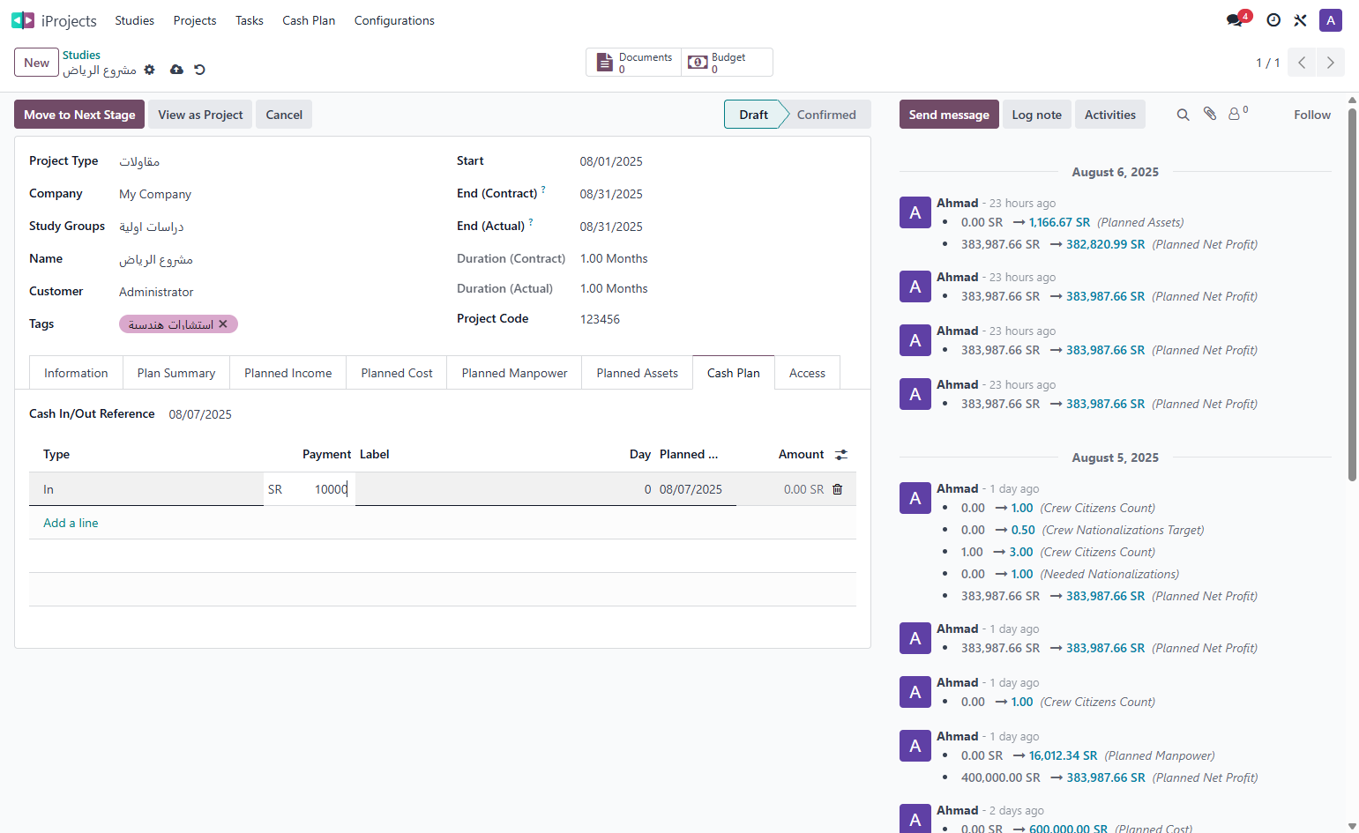Viewport: 1359px width, 833px height.
Task: Open the End (Contract) help tooltip
Action: [x=543, y=190]
